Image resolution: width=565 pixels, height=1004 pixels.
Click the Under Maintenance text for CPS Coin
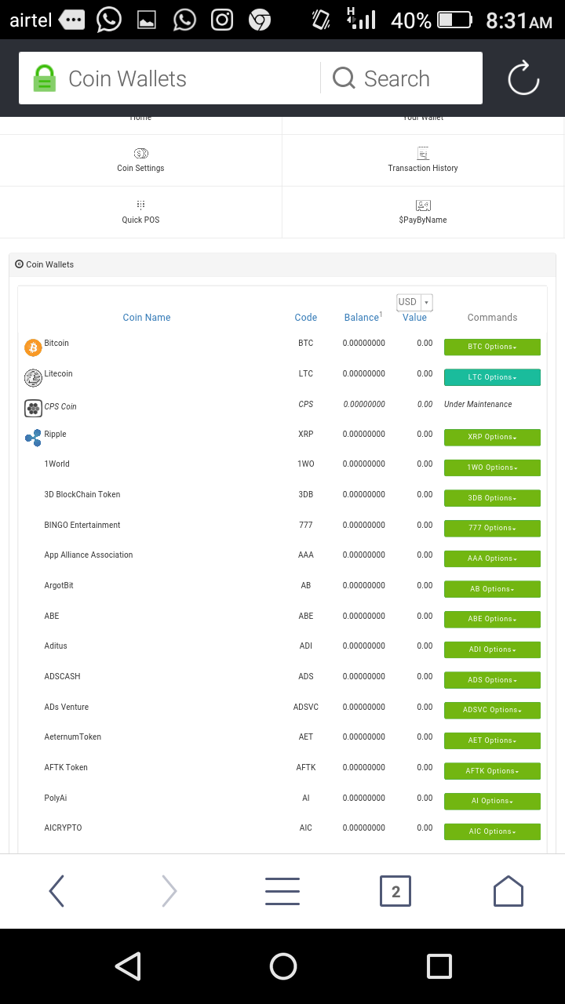point(478,404)
